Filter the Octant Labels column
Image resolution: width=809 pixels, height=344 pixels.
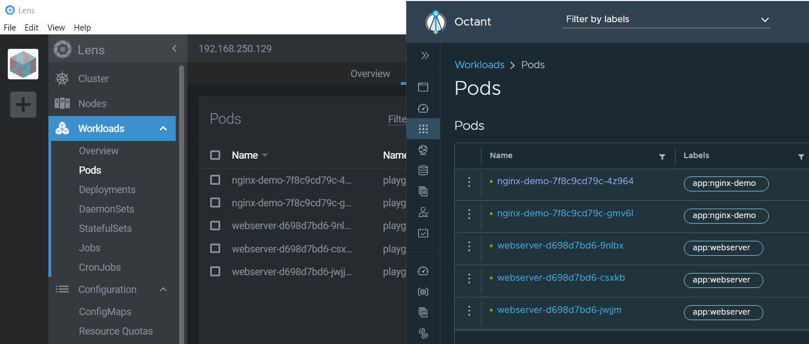tap(801, 157)
